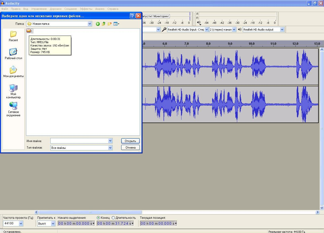Open selection start time format arrow
Image resolution: width=324 pixels, height=233 pixels.
(x=93, y=223)
